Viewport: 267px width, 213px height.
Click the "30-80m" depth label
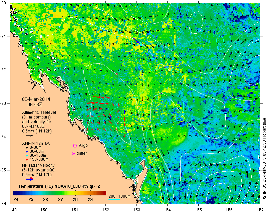tap(37, 151)
